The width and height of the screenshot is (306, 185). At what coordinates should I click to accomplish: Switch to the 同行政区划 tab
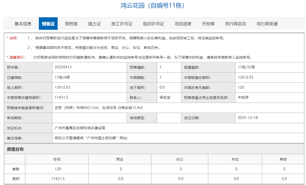pos(236,24)
